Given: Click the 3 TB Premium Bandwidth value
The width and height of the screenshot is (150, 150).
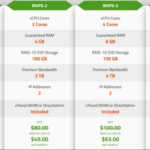Looking at the screenshot, I should [x=40, y=76].
